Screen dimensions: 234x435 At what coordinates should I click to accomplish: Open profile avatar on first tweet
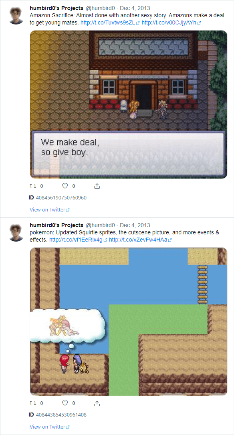pos(16,16)
